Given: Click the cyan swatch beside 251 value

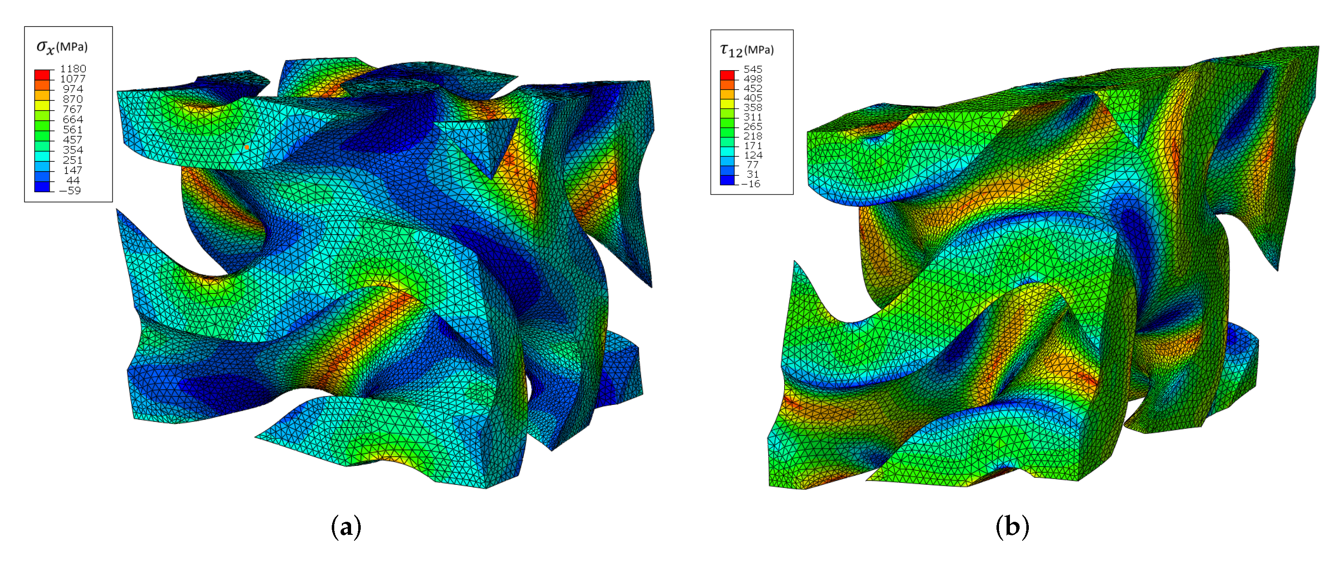Looking at the screenshot, I should pos(42,156).
